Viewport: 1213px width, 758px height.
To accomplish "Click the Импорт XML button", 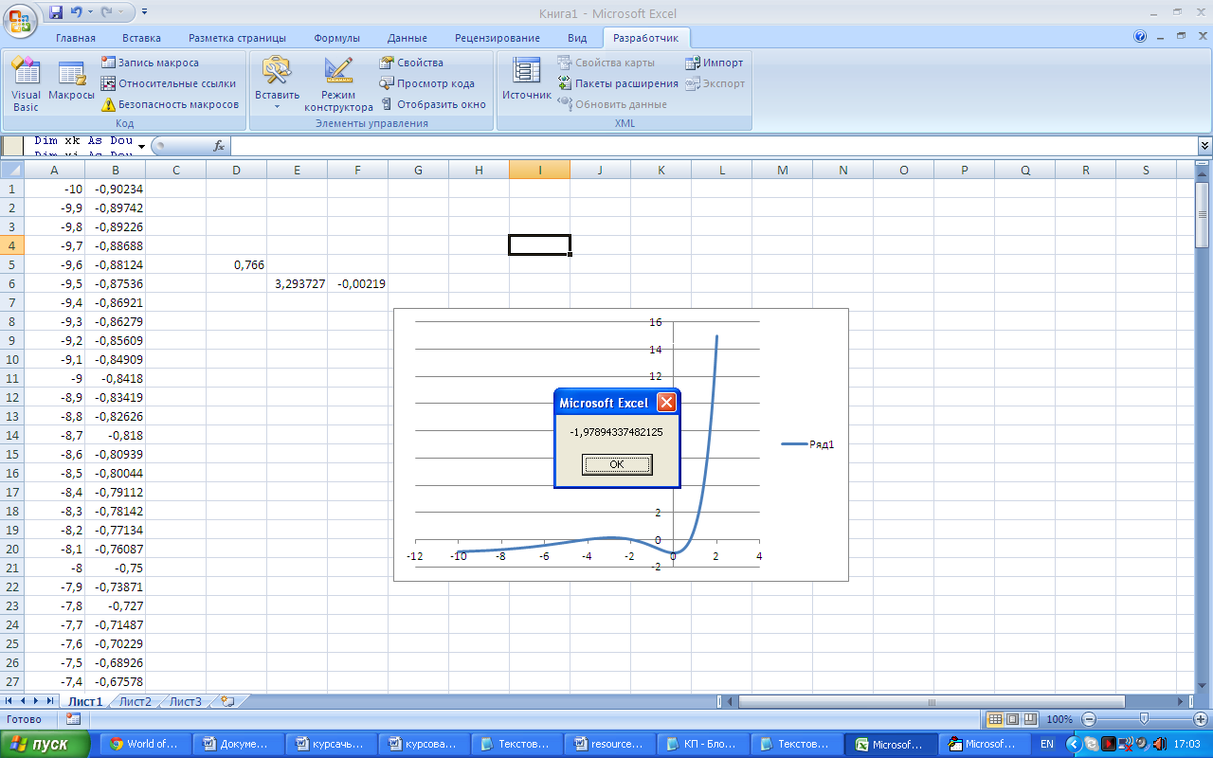I will (x=715, y=63).
